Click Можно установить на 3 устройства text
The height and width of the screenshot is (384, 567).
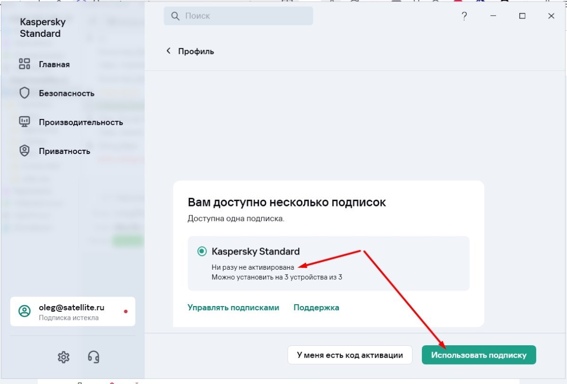click(277, 277)
